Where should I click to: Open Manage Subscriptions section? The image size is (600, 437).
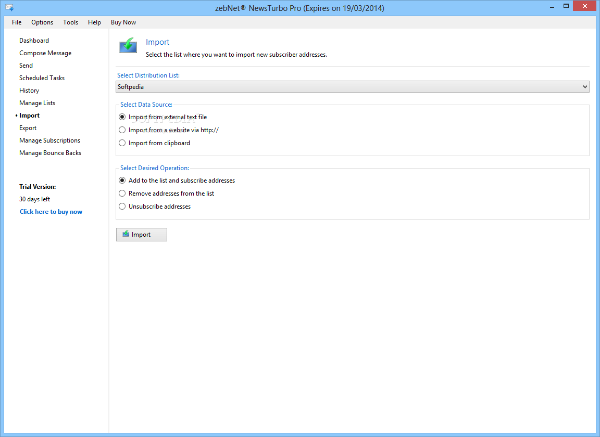50,140
